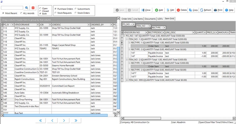Open JOB column filter dropdown

tap(50, 25)
